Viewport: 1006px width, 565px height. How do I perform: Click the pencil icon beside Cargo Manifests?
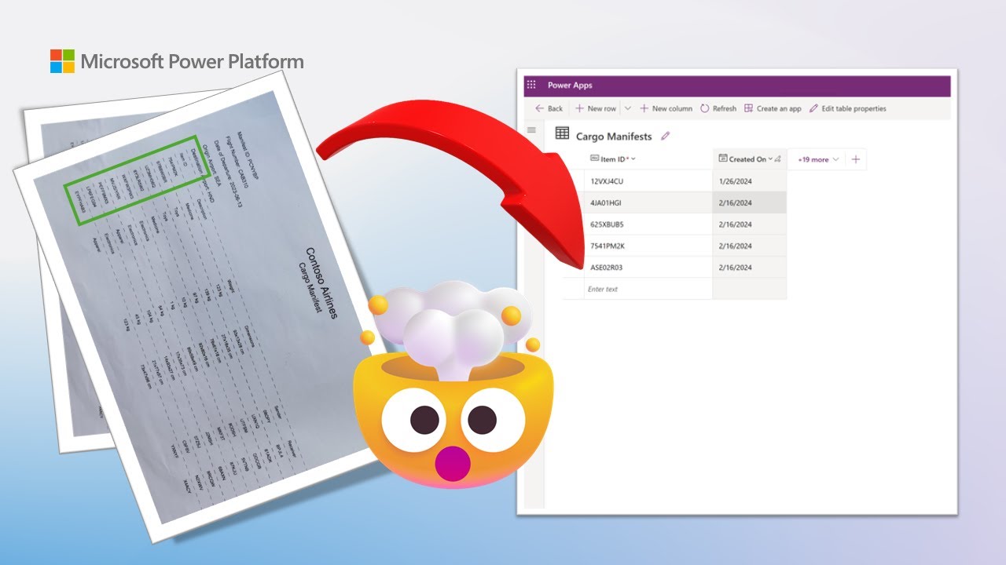pos(666,136)
